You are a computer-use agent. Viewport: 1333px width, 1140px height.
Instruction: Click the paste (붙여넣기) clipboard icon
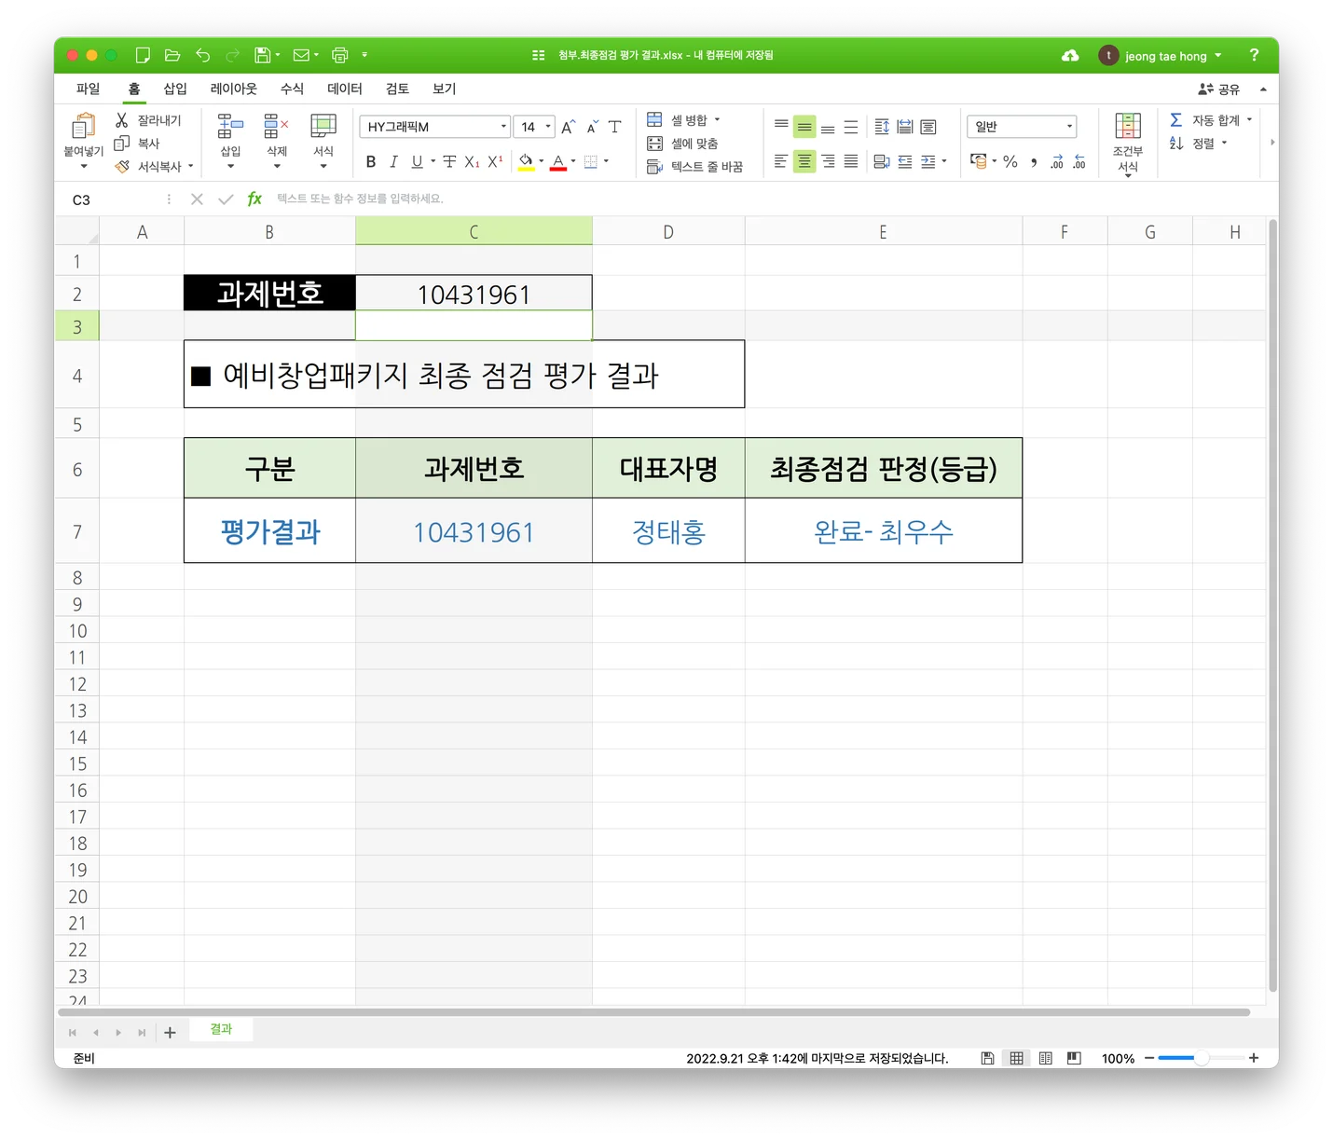83,127
